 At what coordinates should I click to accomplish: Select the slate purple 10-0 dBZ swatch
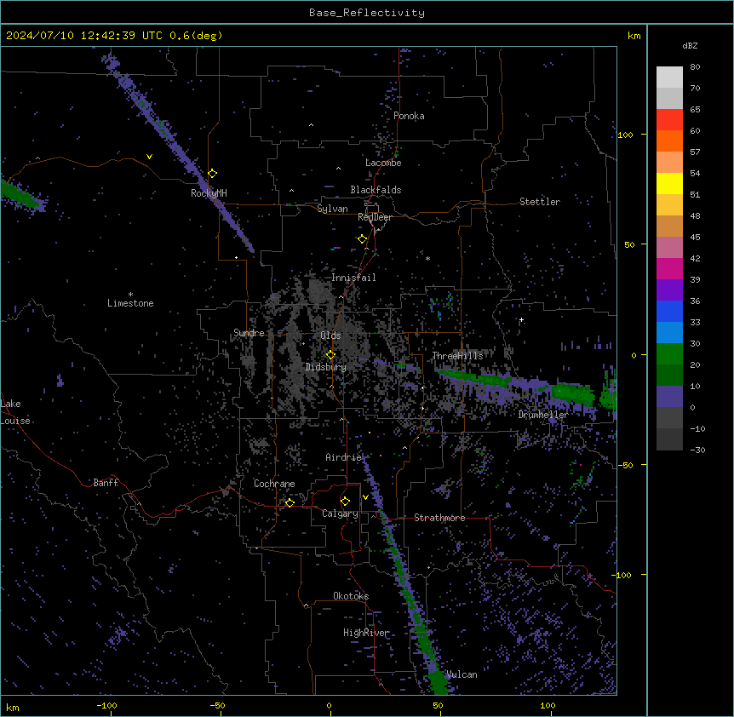click(x=669, y=397)
